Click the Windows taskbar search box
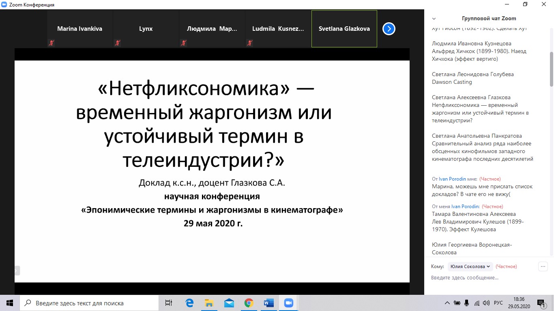 (89, 303)
